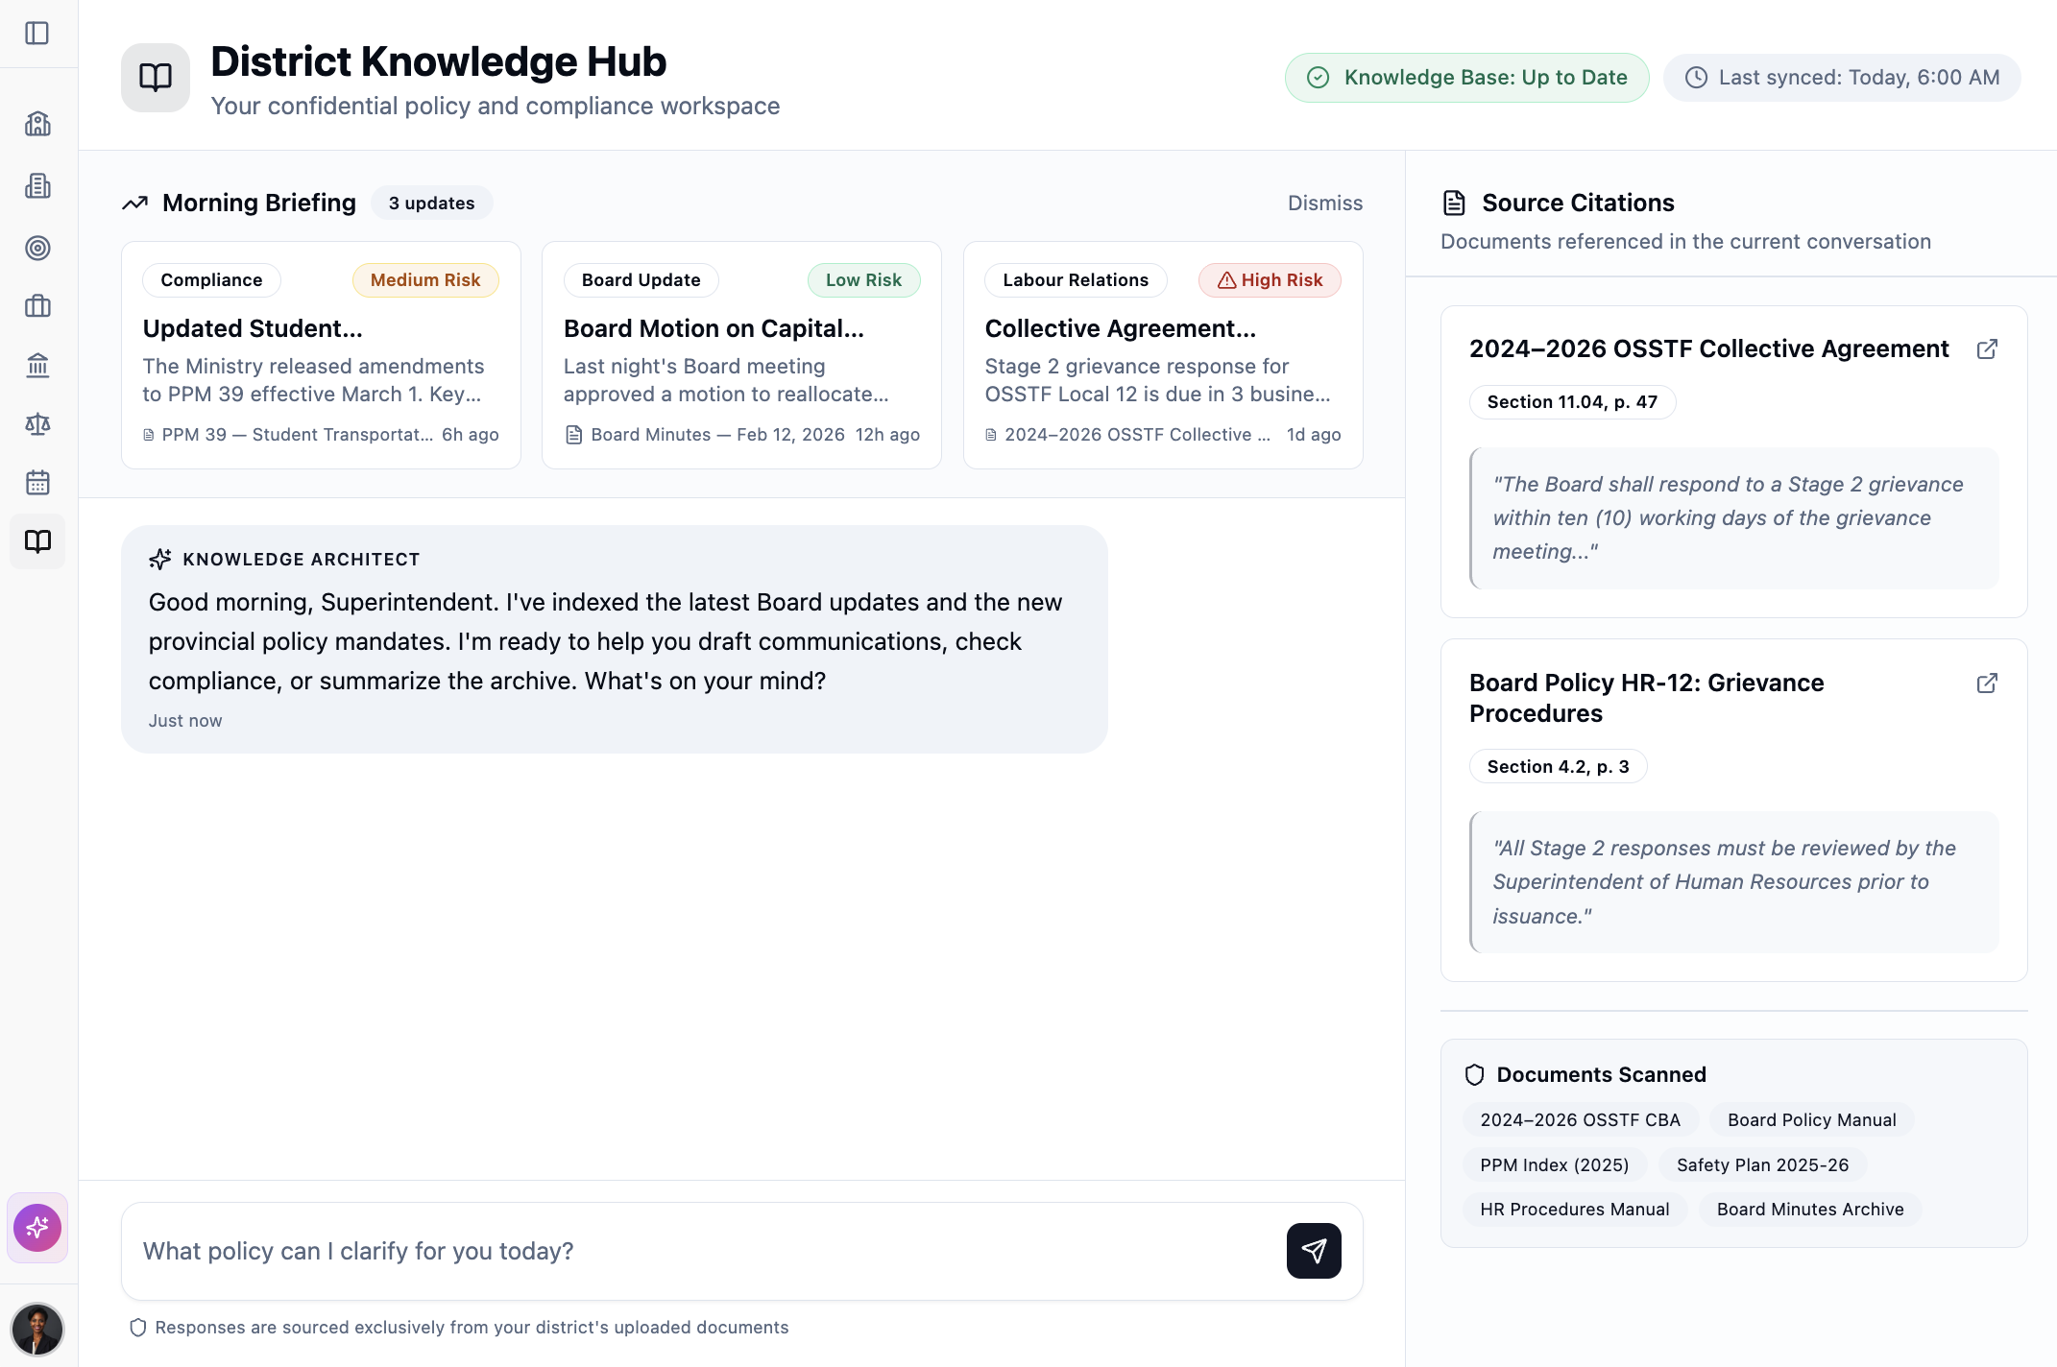
Task: Click the 3 updates counter pill
Action: point(431,203)
